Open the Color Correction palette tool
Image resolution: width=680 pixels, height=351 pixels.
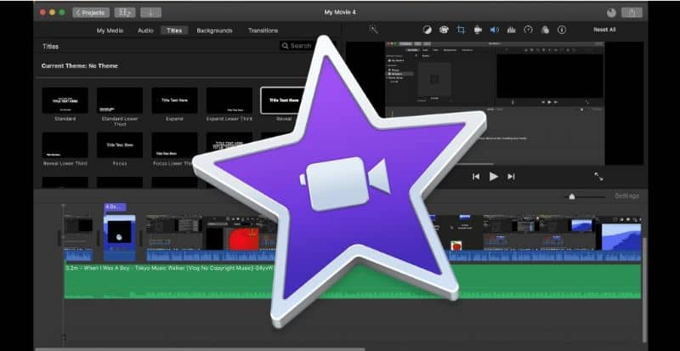(x=444, y=30)
